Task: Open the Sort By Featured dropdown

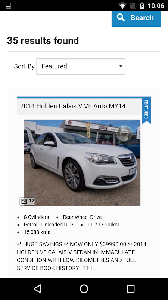Action: tap(81, 66)
